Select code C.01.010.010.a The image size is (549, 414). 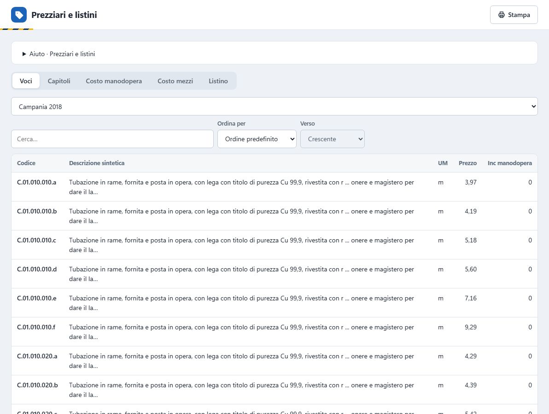(37, 182)
